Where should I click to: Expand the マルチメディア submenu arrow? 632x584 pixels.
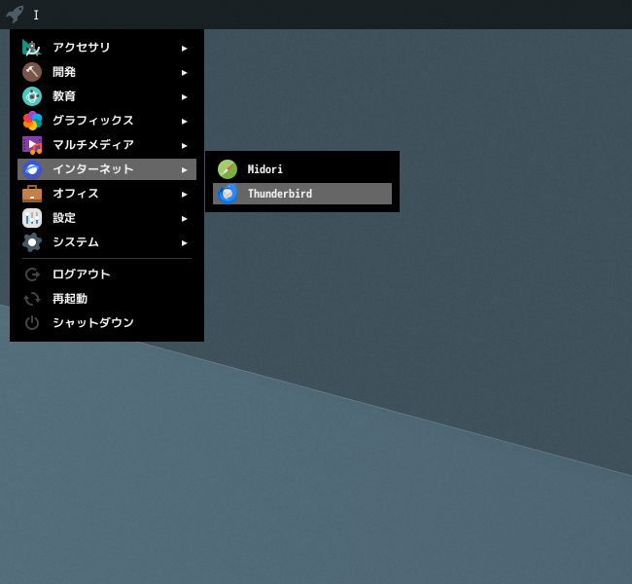(184, 146)
